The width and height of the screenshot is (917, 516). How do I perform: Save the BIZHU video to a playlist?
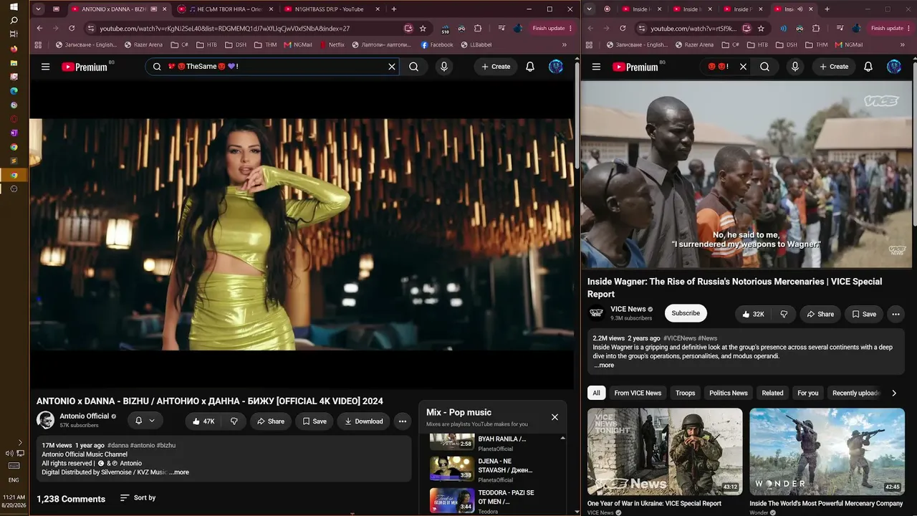[315, 421]
